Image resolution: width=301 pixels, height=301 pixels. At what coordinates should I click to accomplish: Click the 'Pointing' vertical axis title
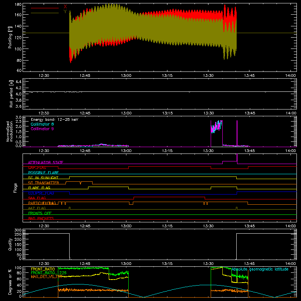click(10, 37)
